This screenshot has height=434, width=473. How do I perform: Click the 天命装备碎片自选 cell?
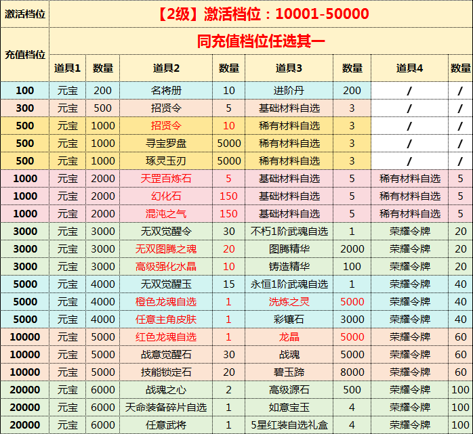coord(166,408)
